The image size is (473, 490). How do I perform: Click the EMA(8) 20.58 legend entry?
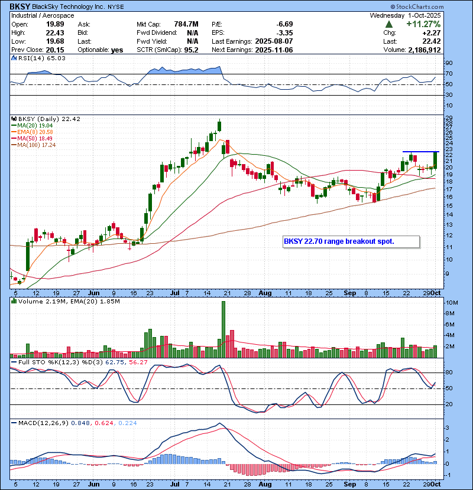point(32,132)
